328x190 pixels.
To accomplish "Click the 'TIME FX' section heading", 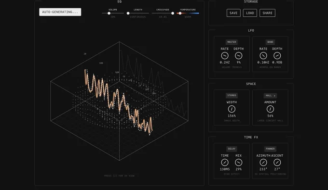I will (x=251, y=137).
